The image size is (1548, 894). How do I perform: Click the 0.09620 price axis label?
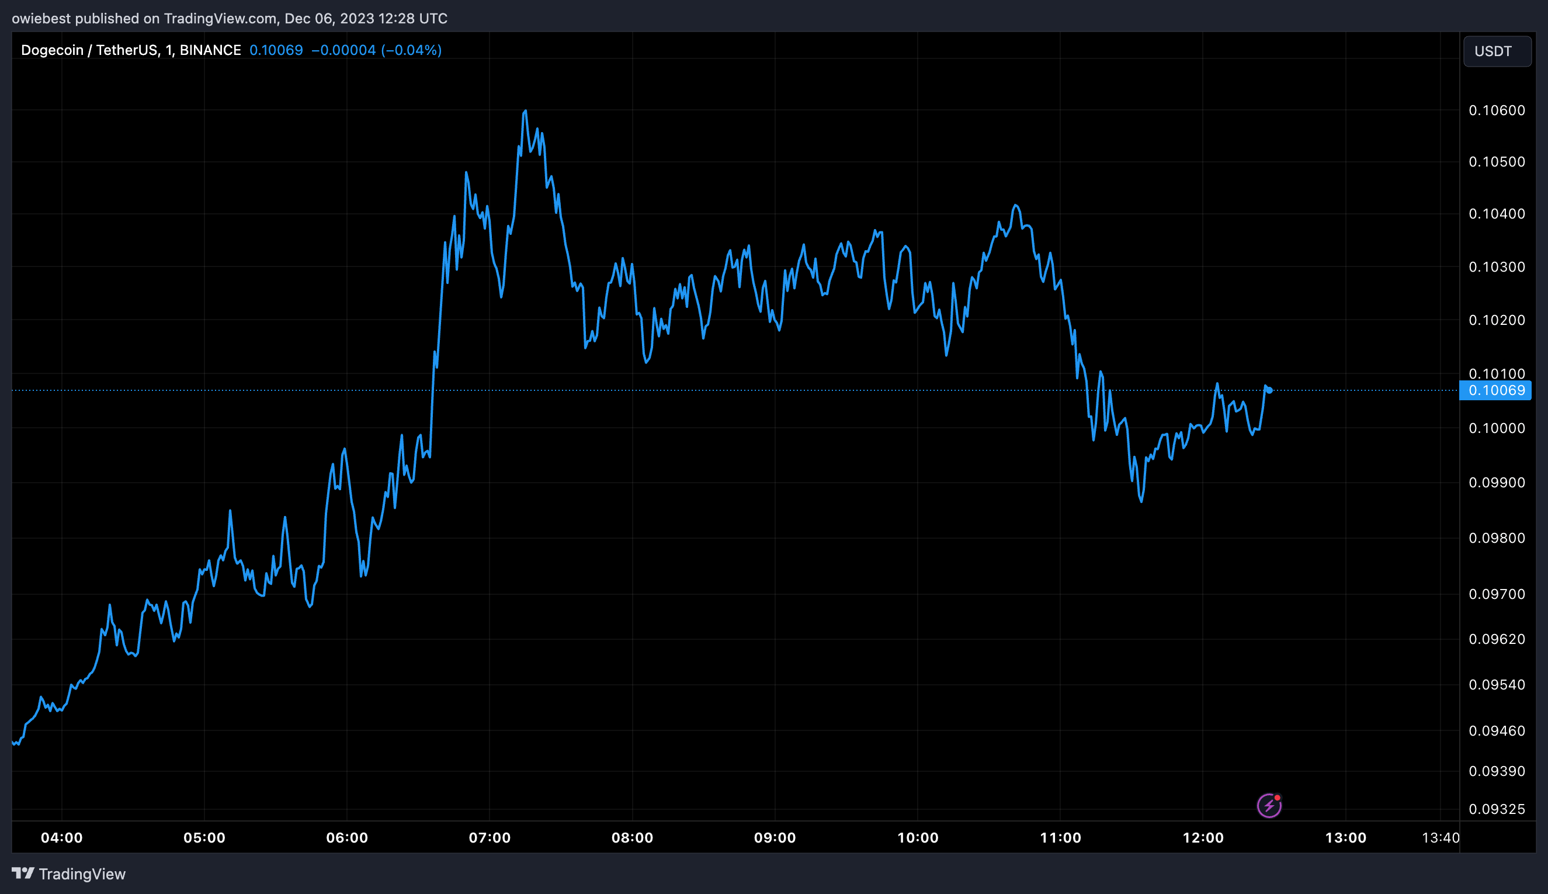(x=1497, y=639)
